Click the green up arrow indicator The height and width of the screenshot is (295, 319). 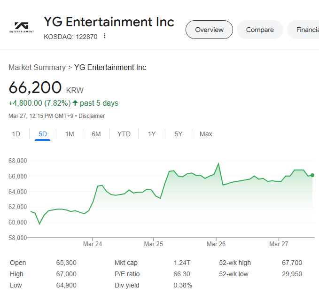[75, 103]
